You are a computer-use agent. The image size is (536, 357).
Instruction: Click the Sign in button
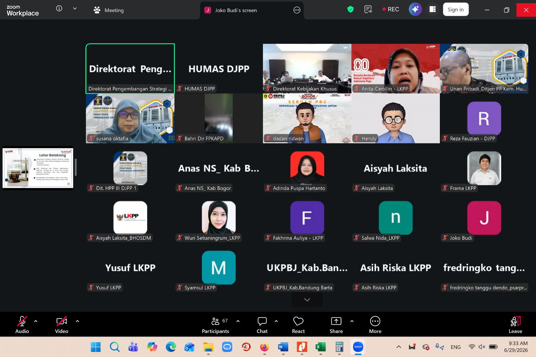[456, 9]
